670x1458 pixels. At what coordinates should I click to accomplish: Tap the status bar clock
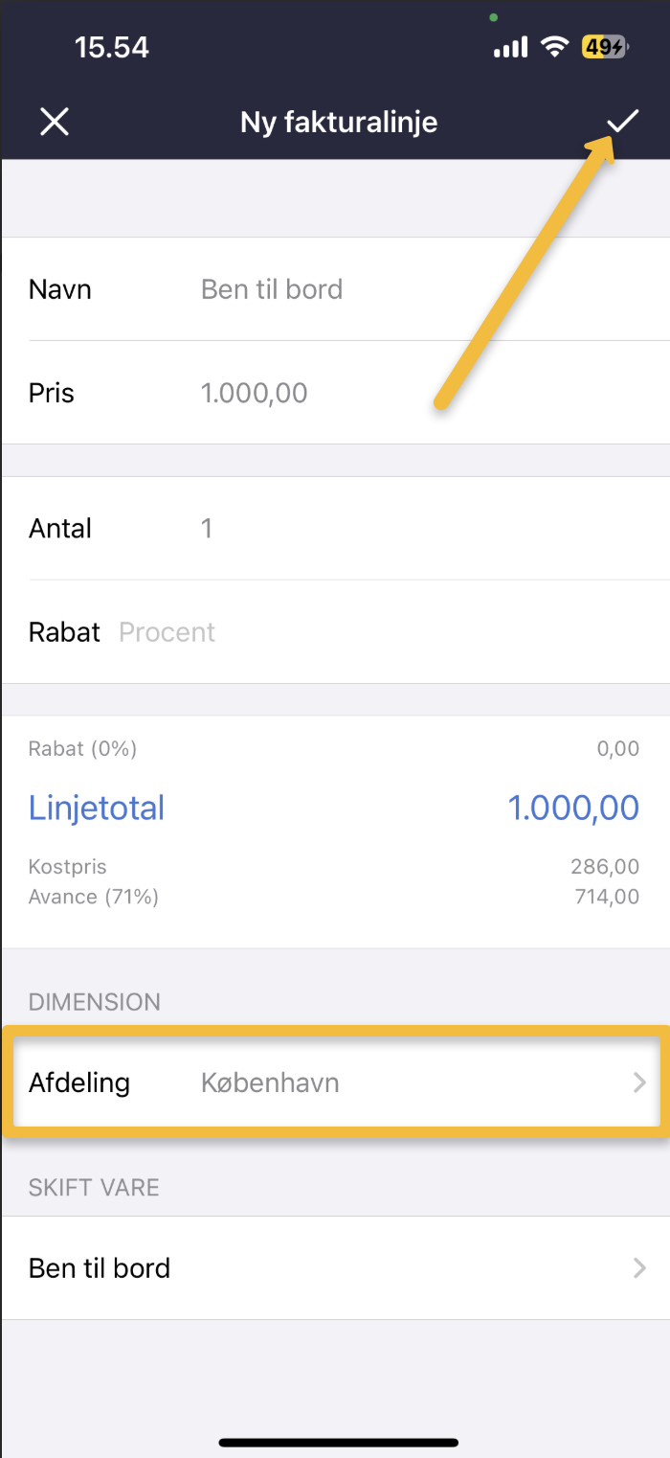pyautogui.click(x=112, y=47)
